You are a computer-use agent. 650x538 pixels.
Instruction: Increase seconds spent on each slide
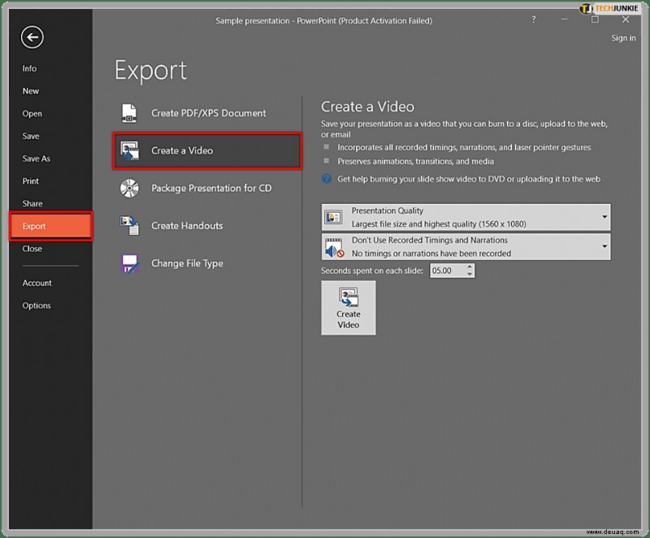pyautogui.click(x=470, y=267)
